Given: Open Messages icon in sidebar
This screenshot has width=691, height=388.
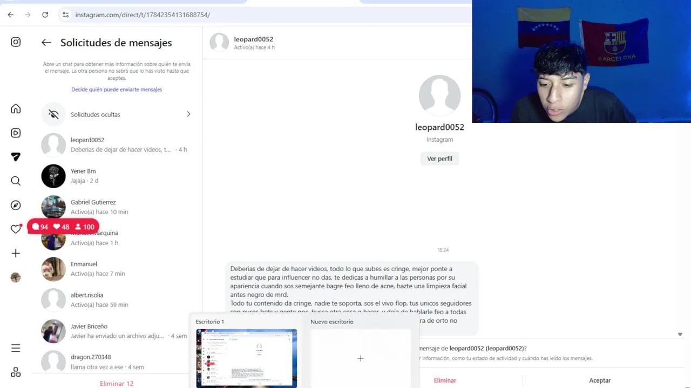Looking at the screenshot, I should [16, 157].
